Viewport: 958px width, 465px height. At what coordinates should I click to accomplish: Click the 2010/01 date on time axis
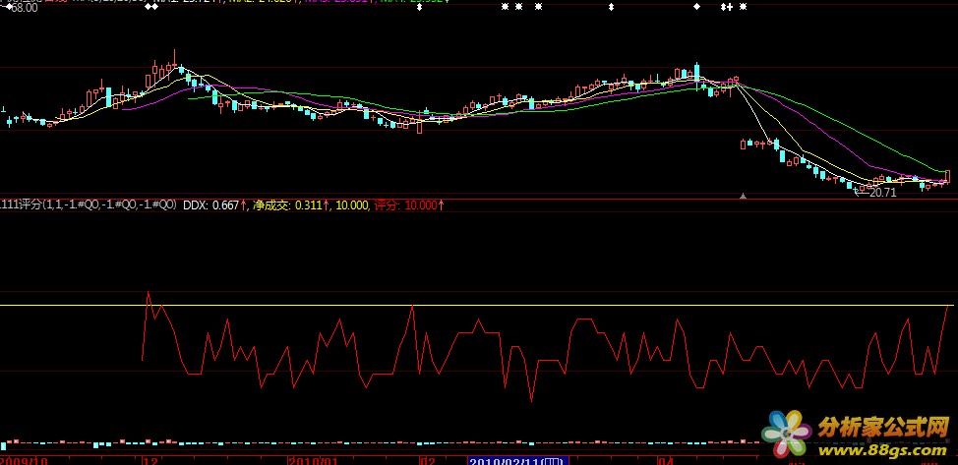tap(313, 459)
